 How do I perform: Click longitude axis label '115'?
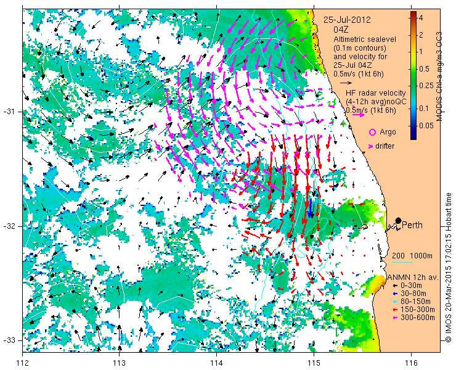314,363
